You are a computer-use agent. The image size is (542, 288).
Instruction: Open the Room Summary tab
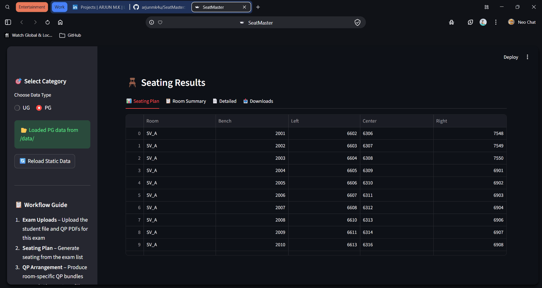(x=186, y=101)
